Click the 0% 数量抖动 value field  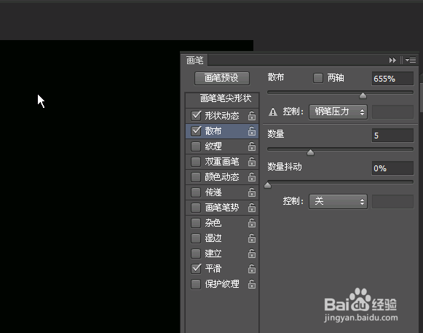tap(392, 168)
